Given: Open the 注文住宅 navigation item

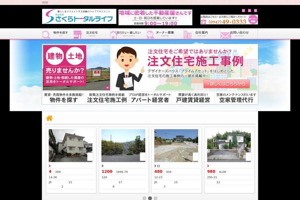Looking at the screenshot, I should (x=91, y=34).
